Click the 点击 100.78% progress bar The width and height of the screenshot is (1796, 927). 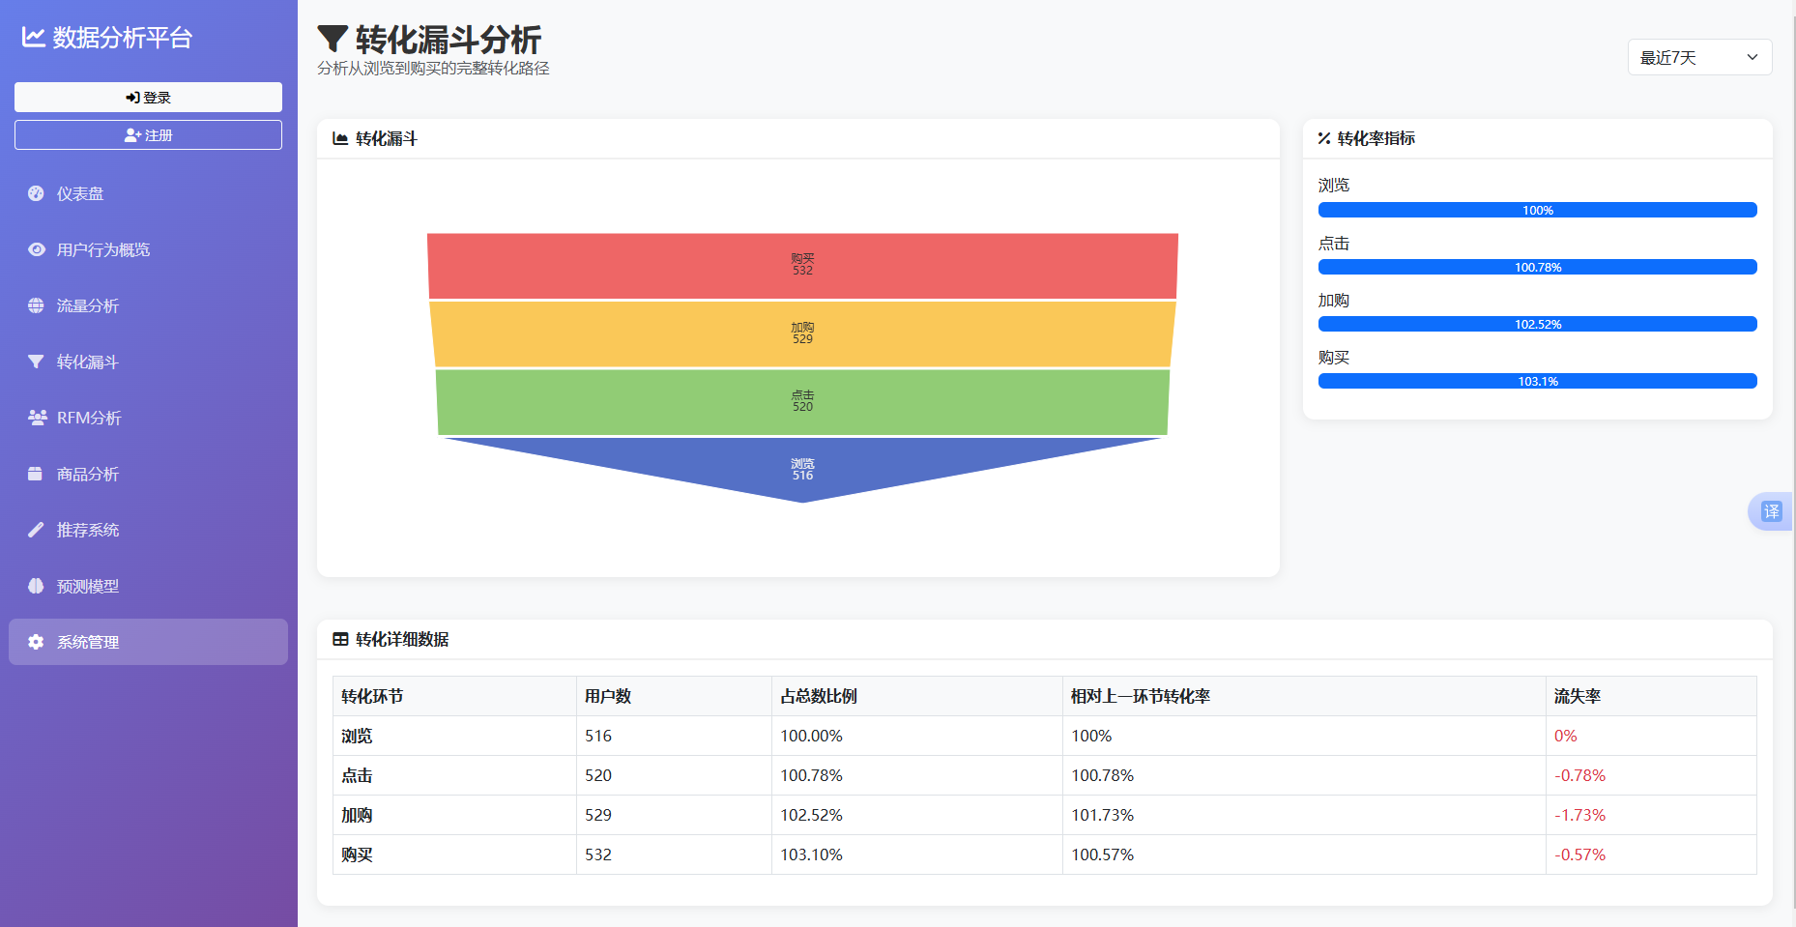(1537, 267)
